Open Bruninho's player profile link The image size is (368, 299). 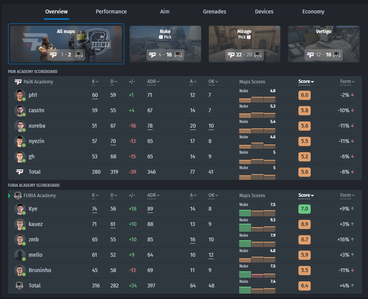click(40, 271)
